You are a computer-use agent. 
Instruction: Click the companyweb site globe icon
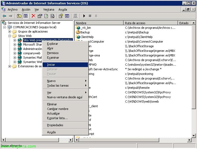tap(20, 53)
